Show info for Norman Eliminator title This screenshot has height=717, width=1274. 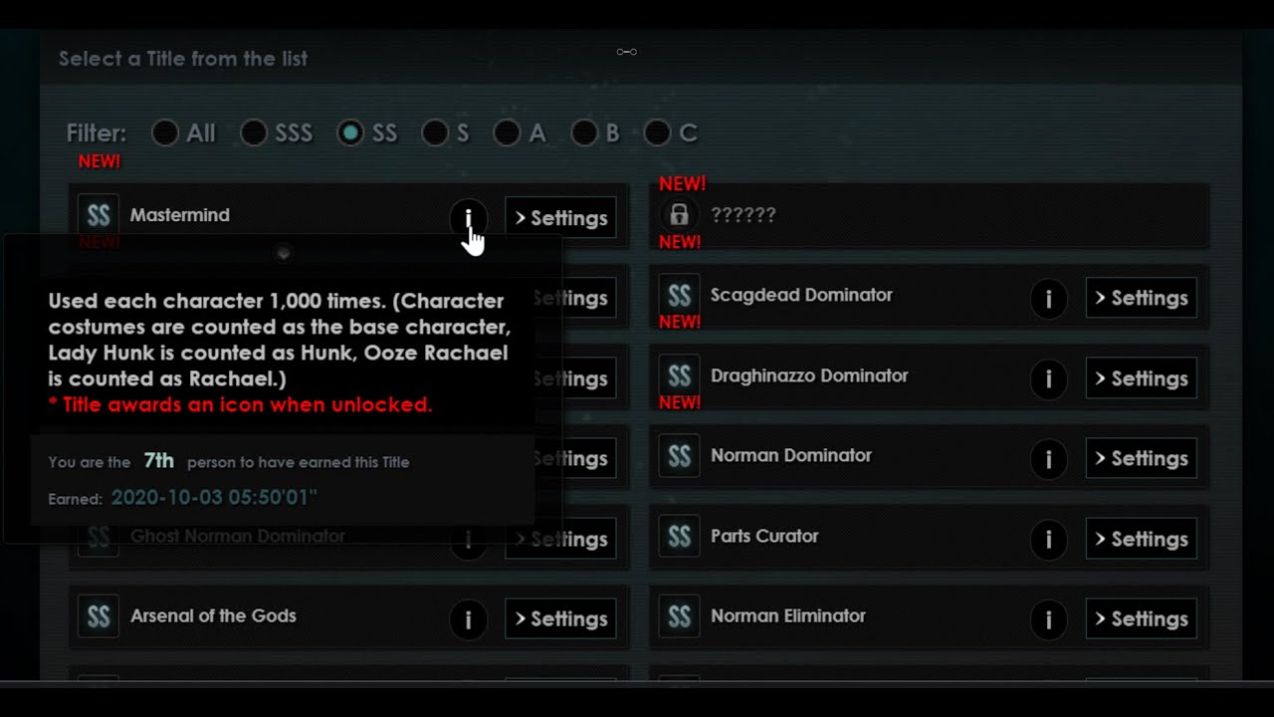pyautogui.click(x=1048, y=618)
